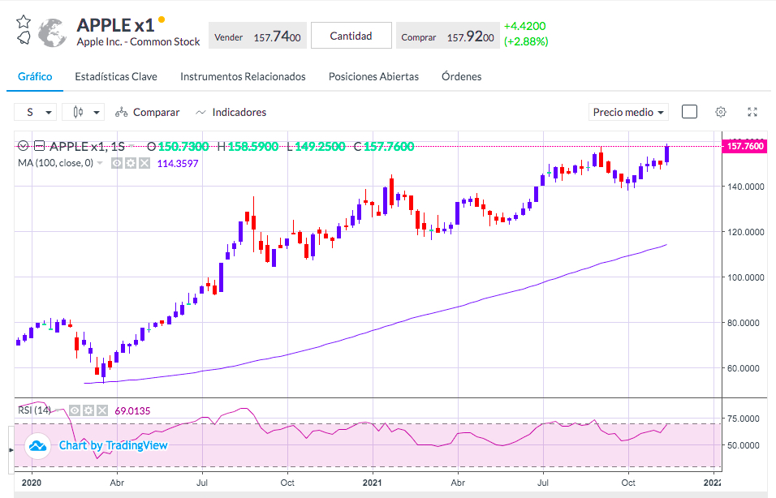Switch to the Gráfico tab

click(x=35, y=77)
